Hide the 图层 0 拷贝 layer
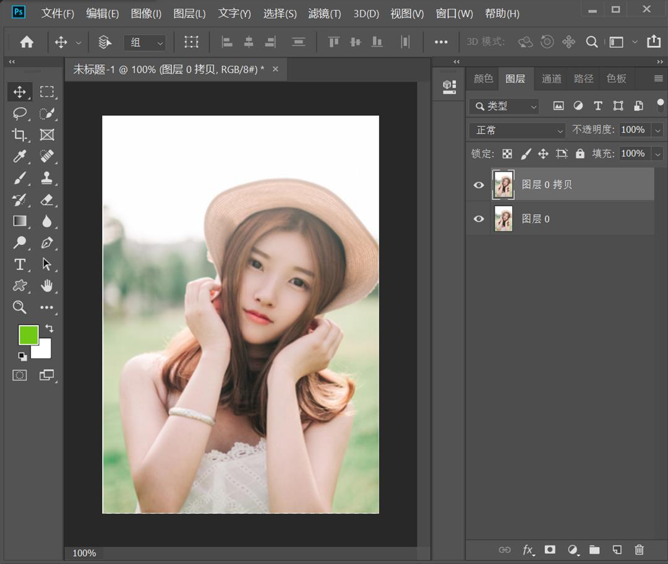 (479, 184)
